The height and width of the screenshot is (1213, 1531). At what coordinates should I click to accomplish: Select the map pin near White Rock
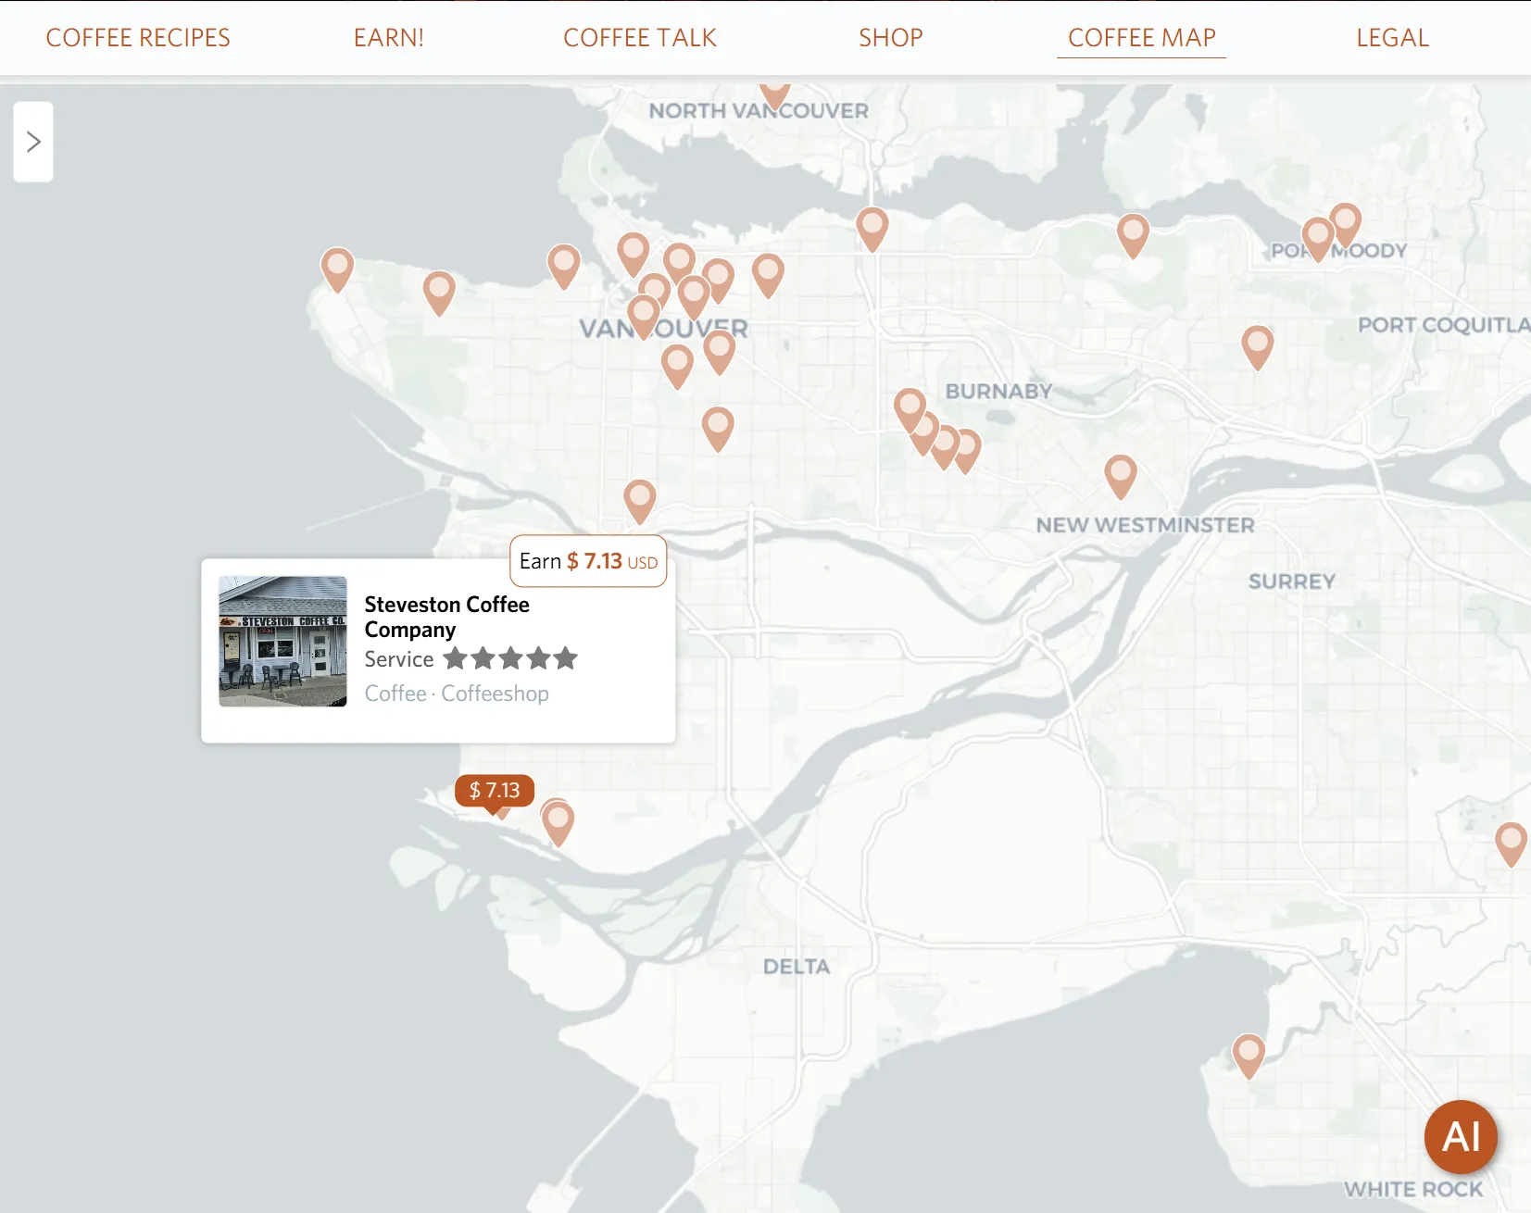1249,1057
